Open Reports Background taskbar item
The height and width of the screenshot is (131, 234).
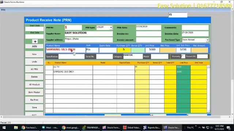point(152,128)
